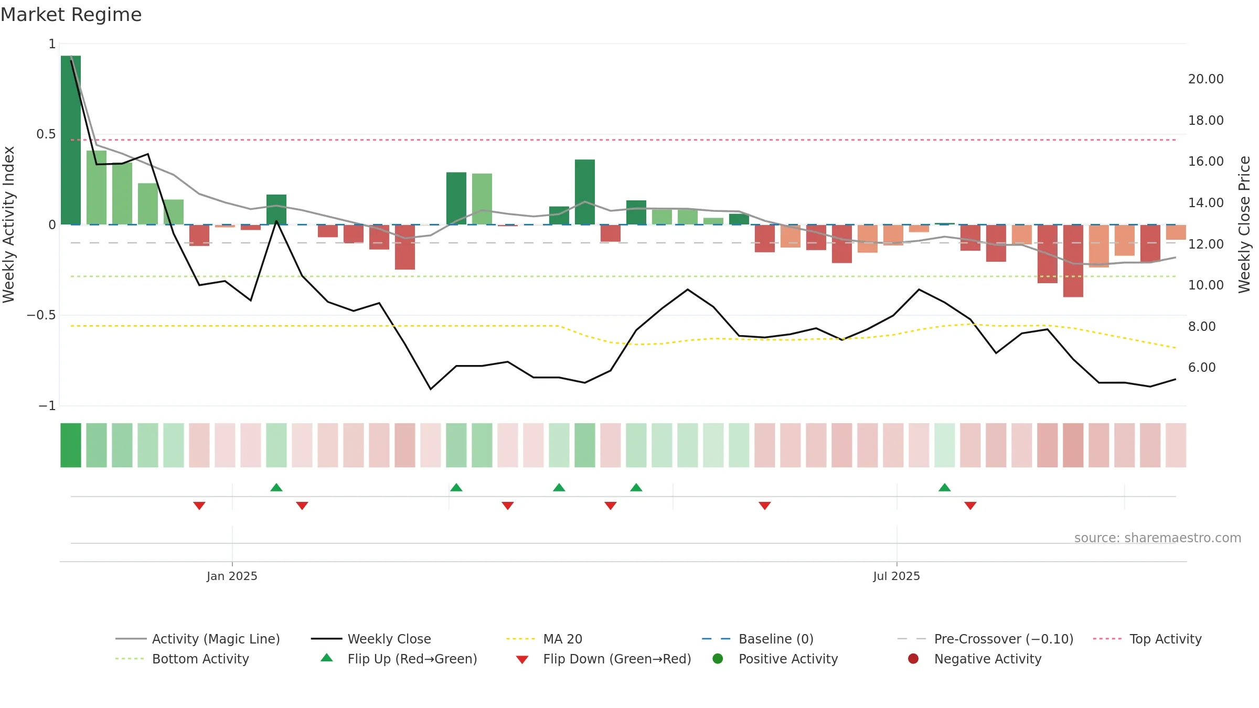Click the 20.00 price axis tick

tap(1205, 79)
